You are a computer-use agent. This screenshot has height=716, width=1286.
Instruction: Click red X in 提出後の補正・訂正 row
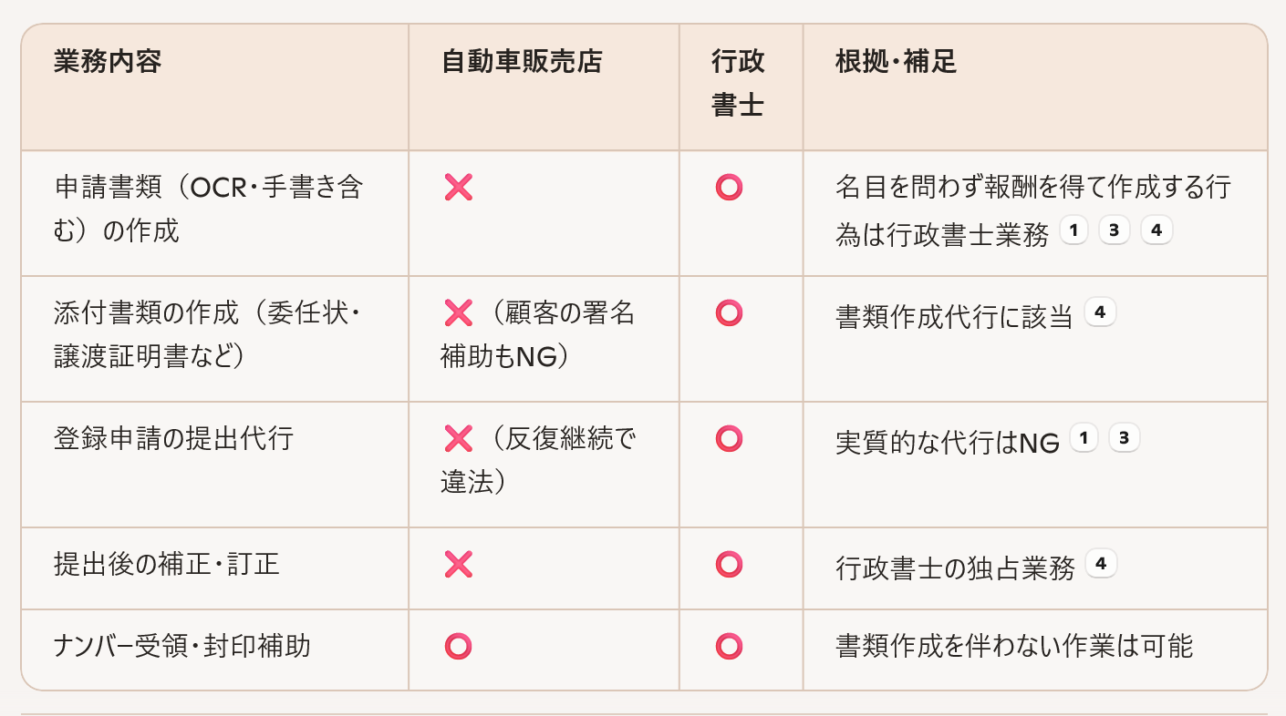[x=458, y=565]
